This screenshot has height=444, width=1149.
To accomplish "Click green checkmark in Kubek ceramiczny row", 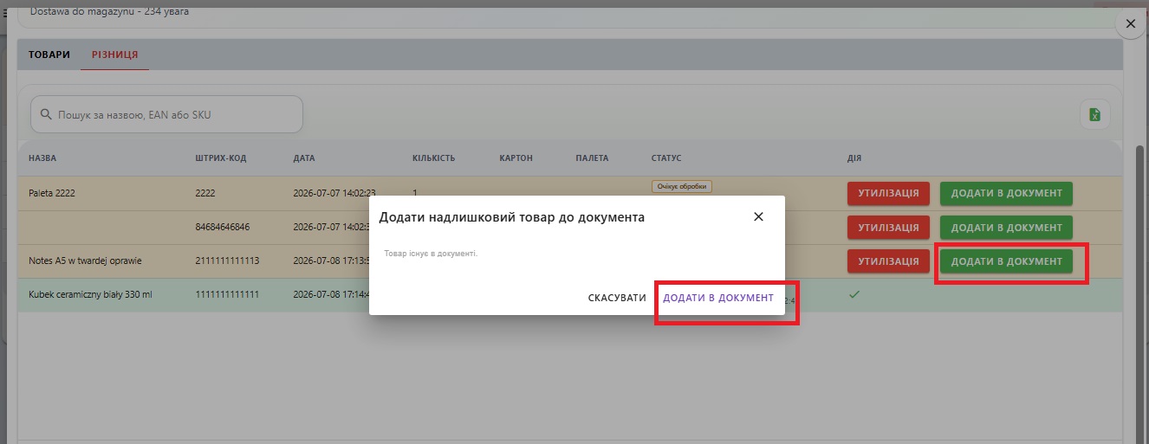I will pos(854,295).
